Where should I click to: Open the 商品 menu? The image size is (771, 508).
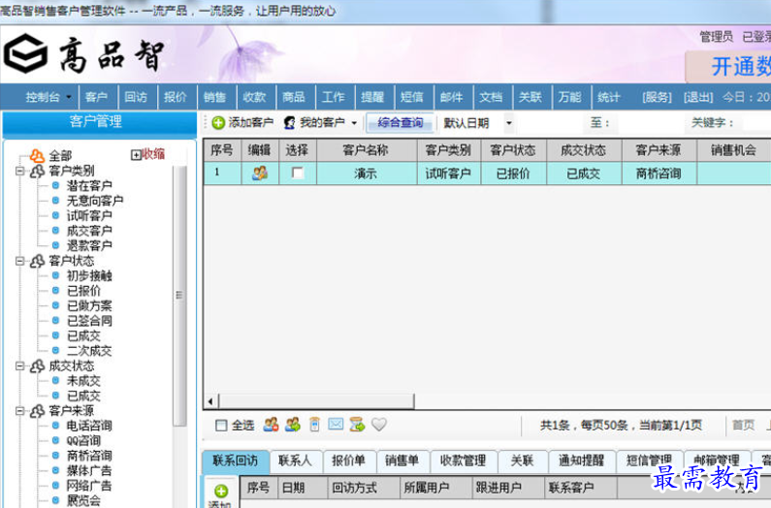pyautogui.click(x=294, y=97)
